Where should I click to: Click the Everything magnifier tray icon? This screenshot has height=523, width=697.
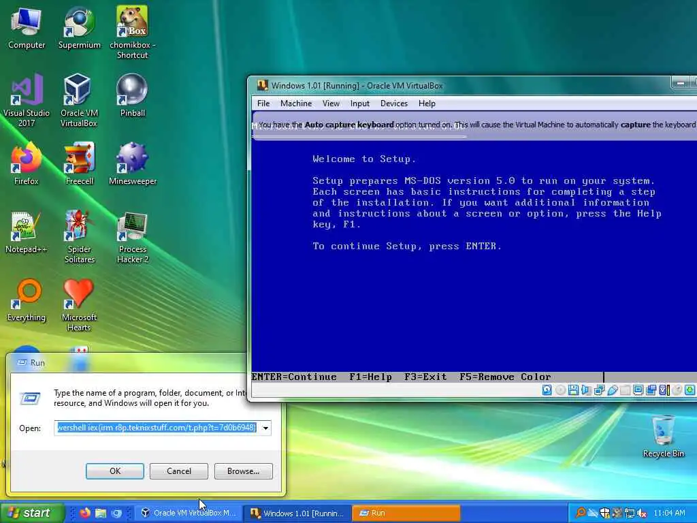pyautogui.click(x=581, y=513)
